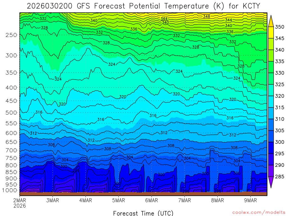Click the 850 pressure level label
This screenshot has width=288, height=216.
(x=11, y=172)
